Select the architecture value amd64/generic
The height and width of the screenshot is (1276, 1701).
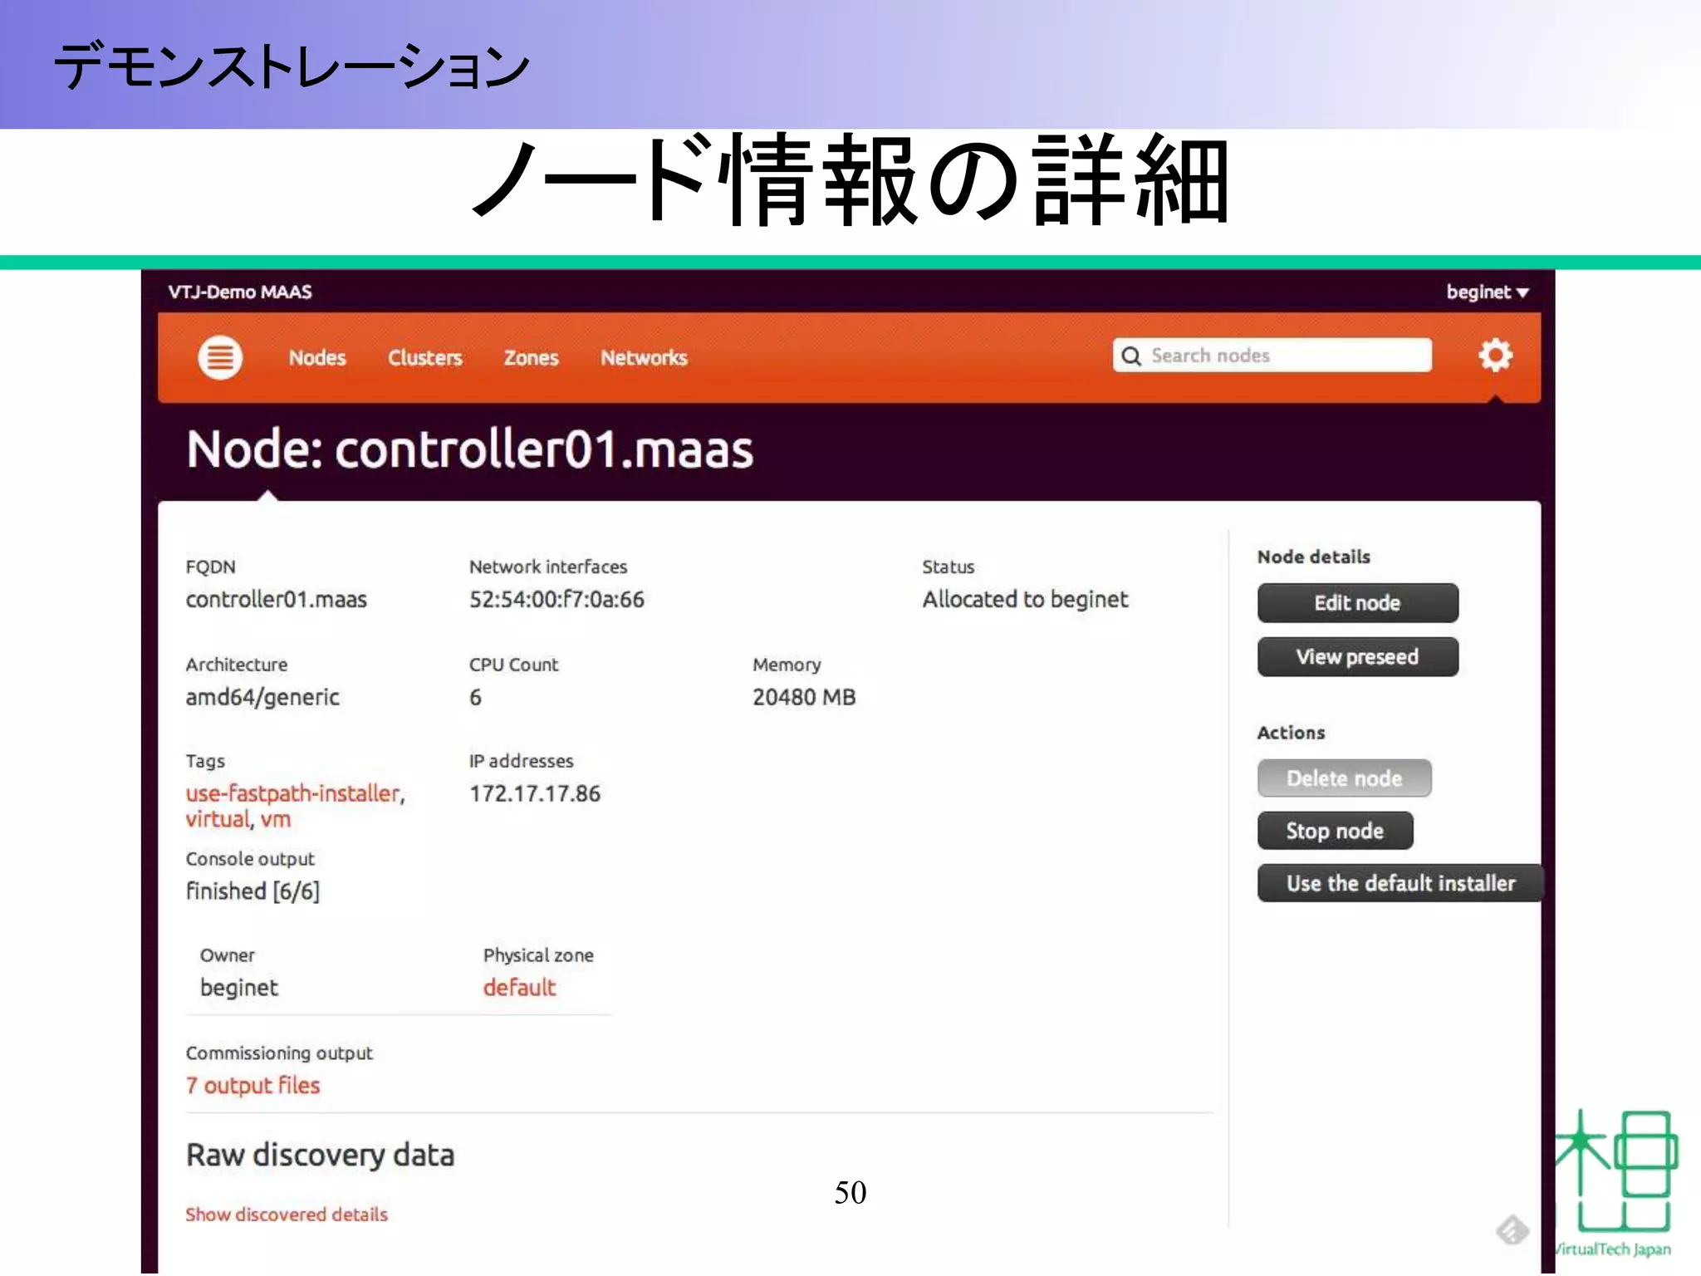coord(262,698)
